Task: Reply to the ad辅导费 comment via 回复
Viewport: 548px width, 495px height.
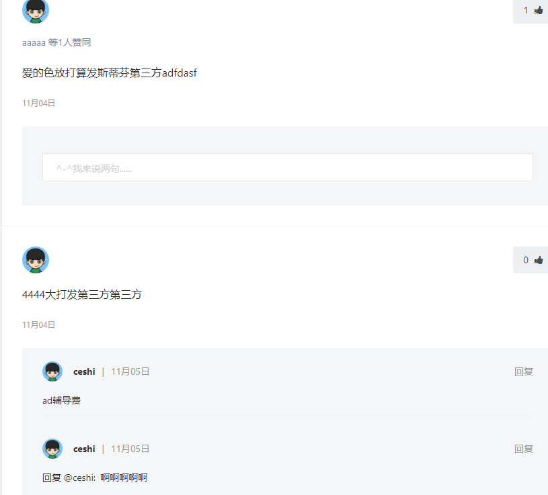Action: [x=524, y=372]
